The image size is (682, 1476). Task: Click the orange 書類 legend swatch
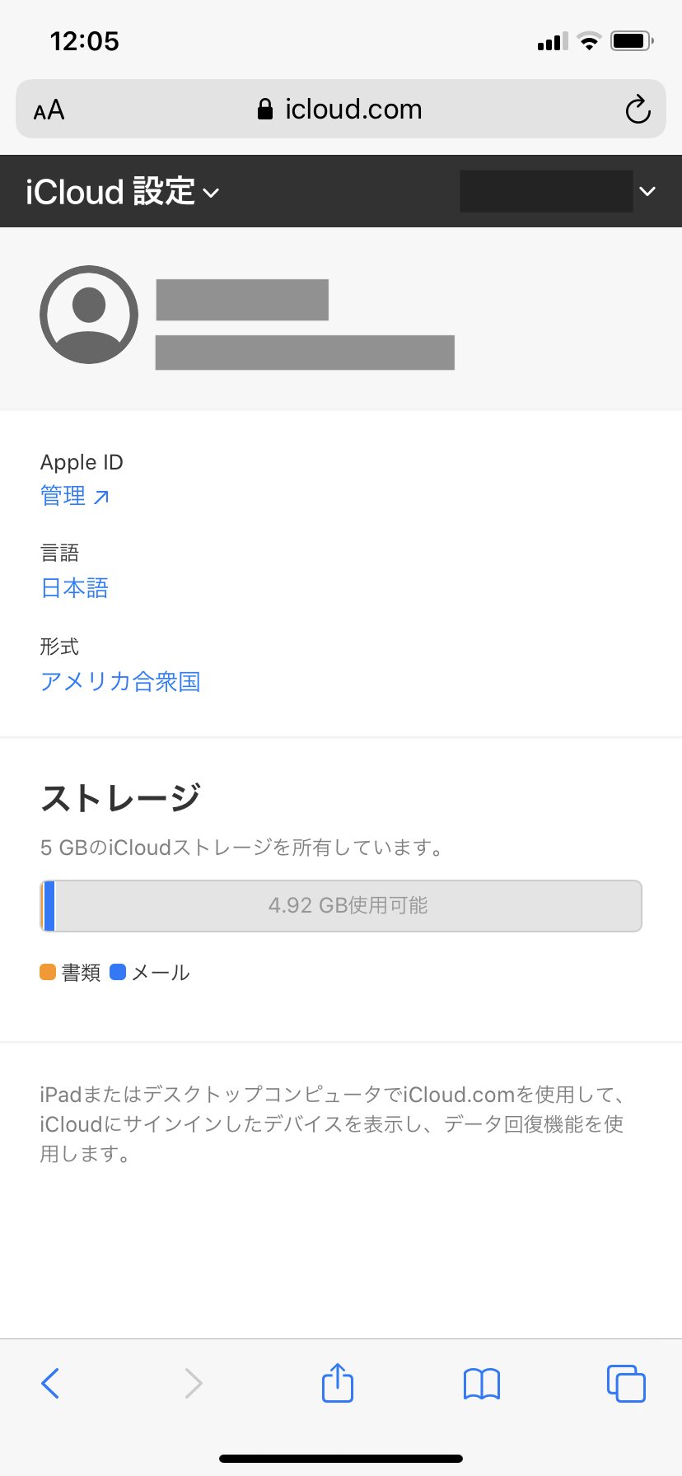[x=48, y=972]
